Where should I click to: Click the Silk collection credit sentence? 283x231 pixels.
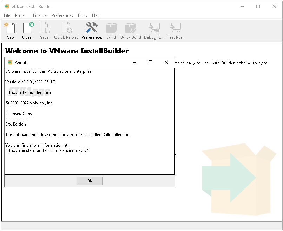click(68, 135)
